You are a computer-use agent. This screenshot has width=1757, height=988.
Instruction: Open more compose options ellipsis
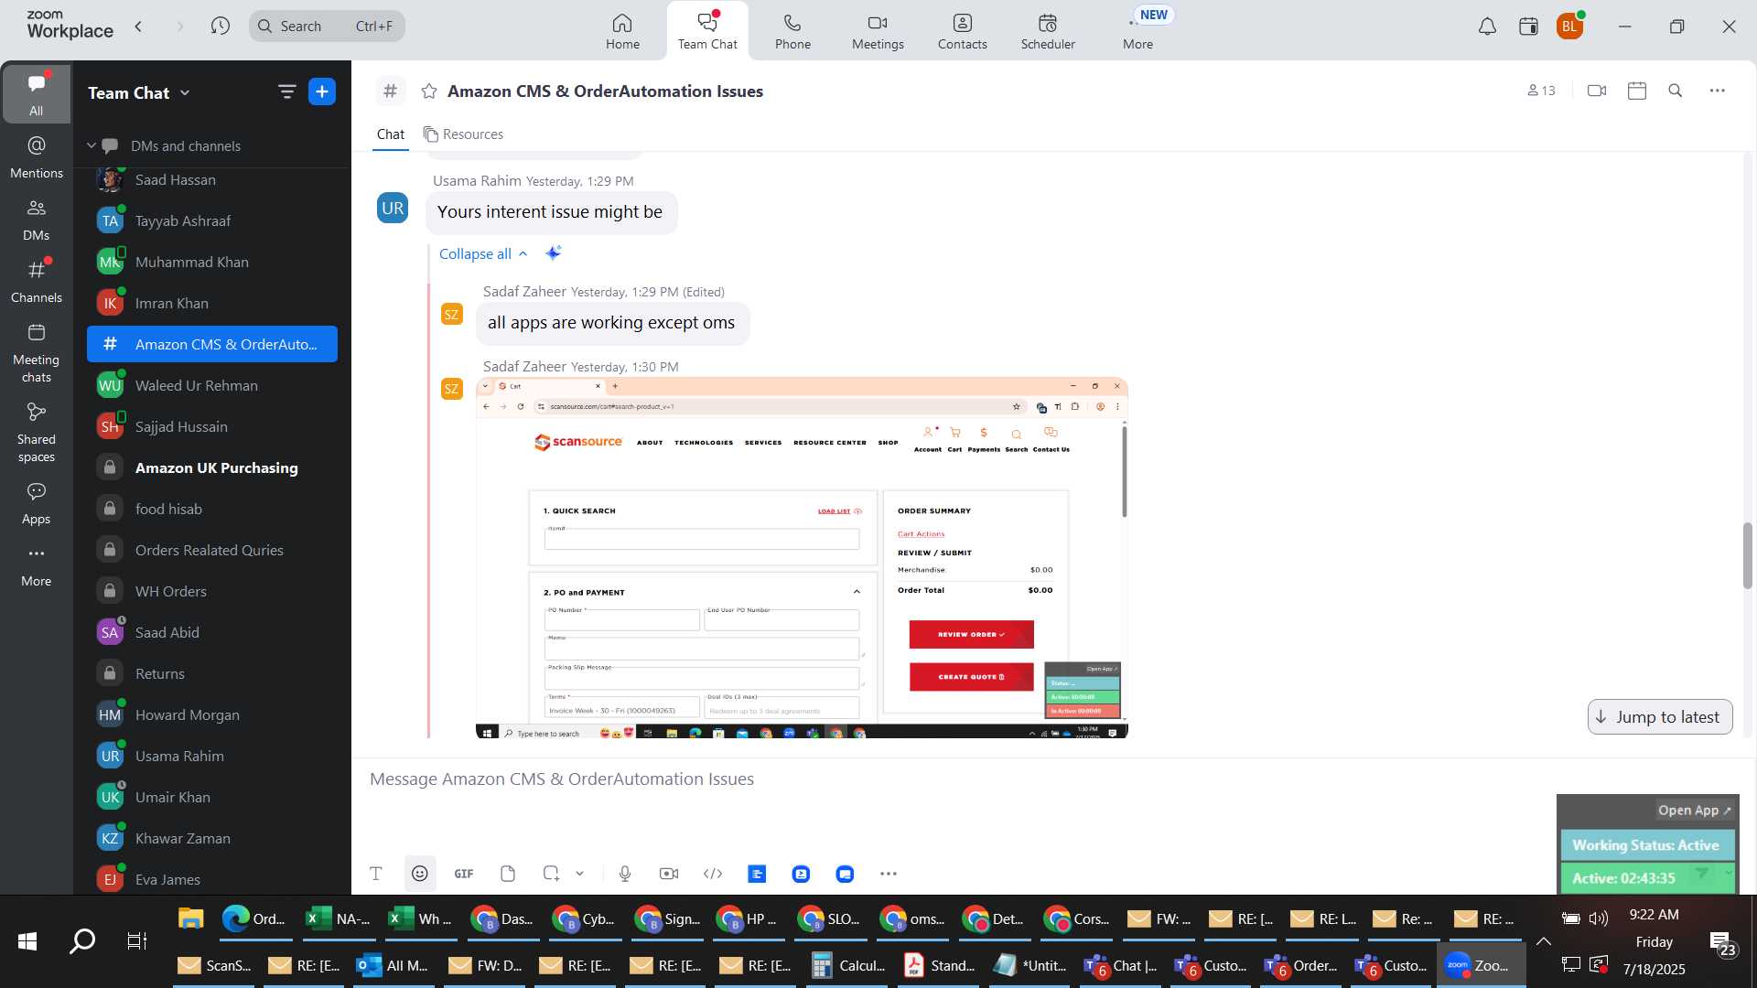(x=889, y=874)
